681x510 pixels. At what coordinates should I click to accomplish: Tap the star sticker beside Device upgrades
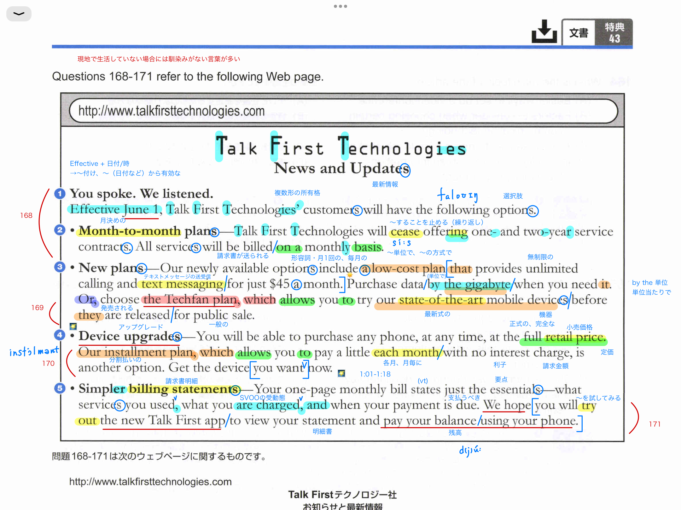coord(73,326)
